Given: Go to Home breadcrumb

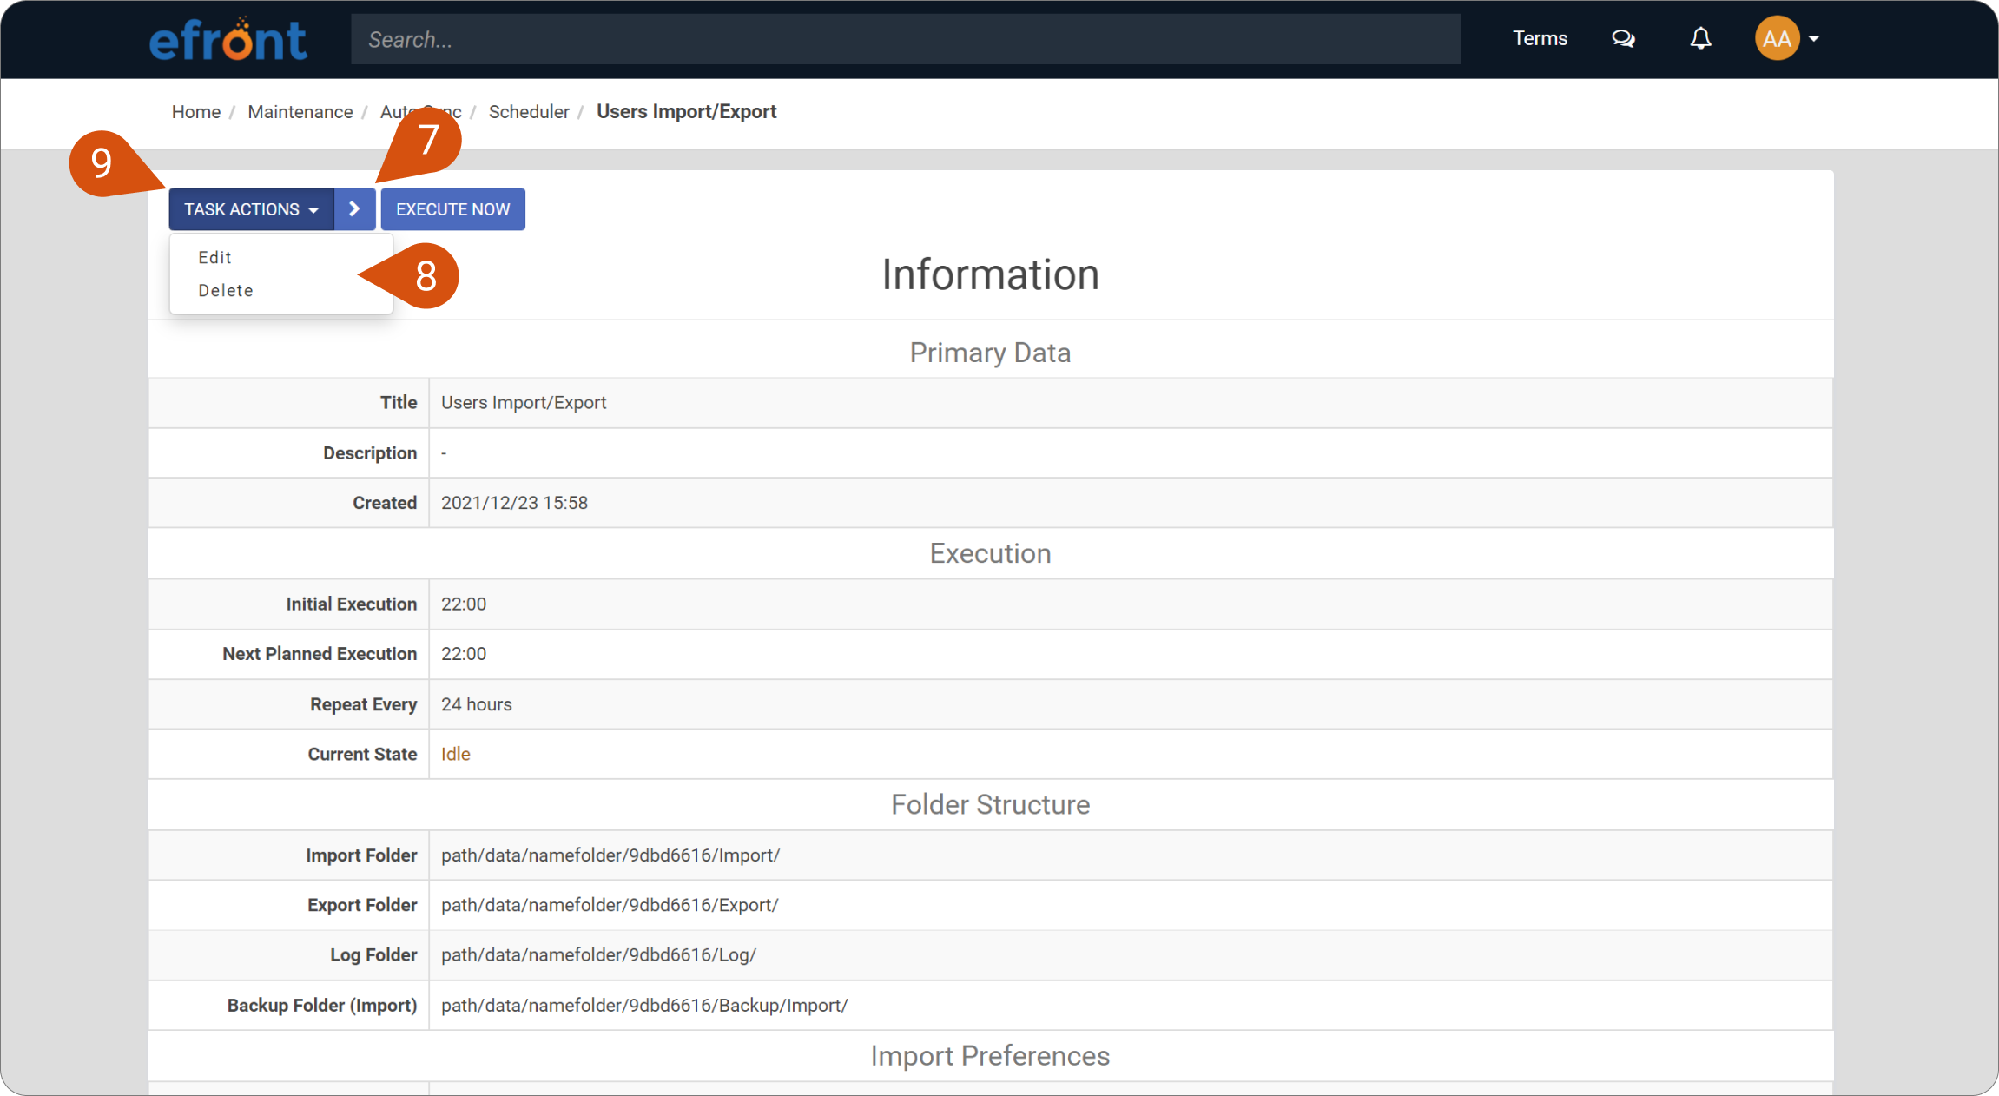Looking at the screenshot, I should click(196, 112).
